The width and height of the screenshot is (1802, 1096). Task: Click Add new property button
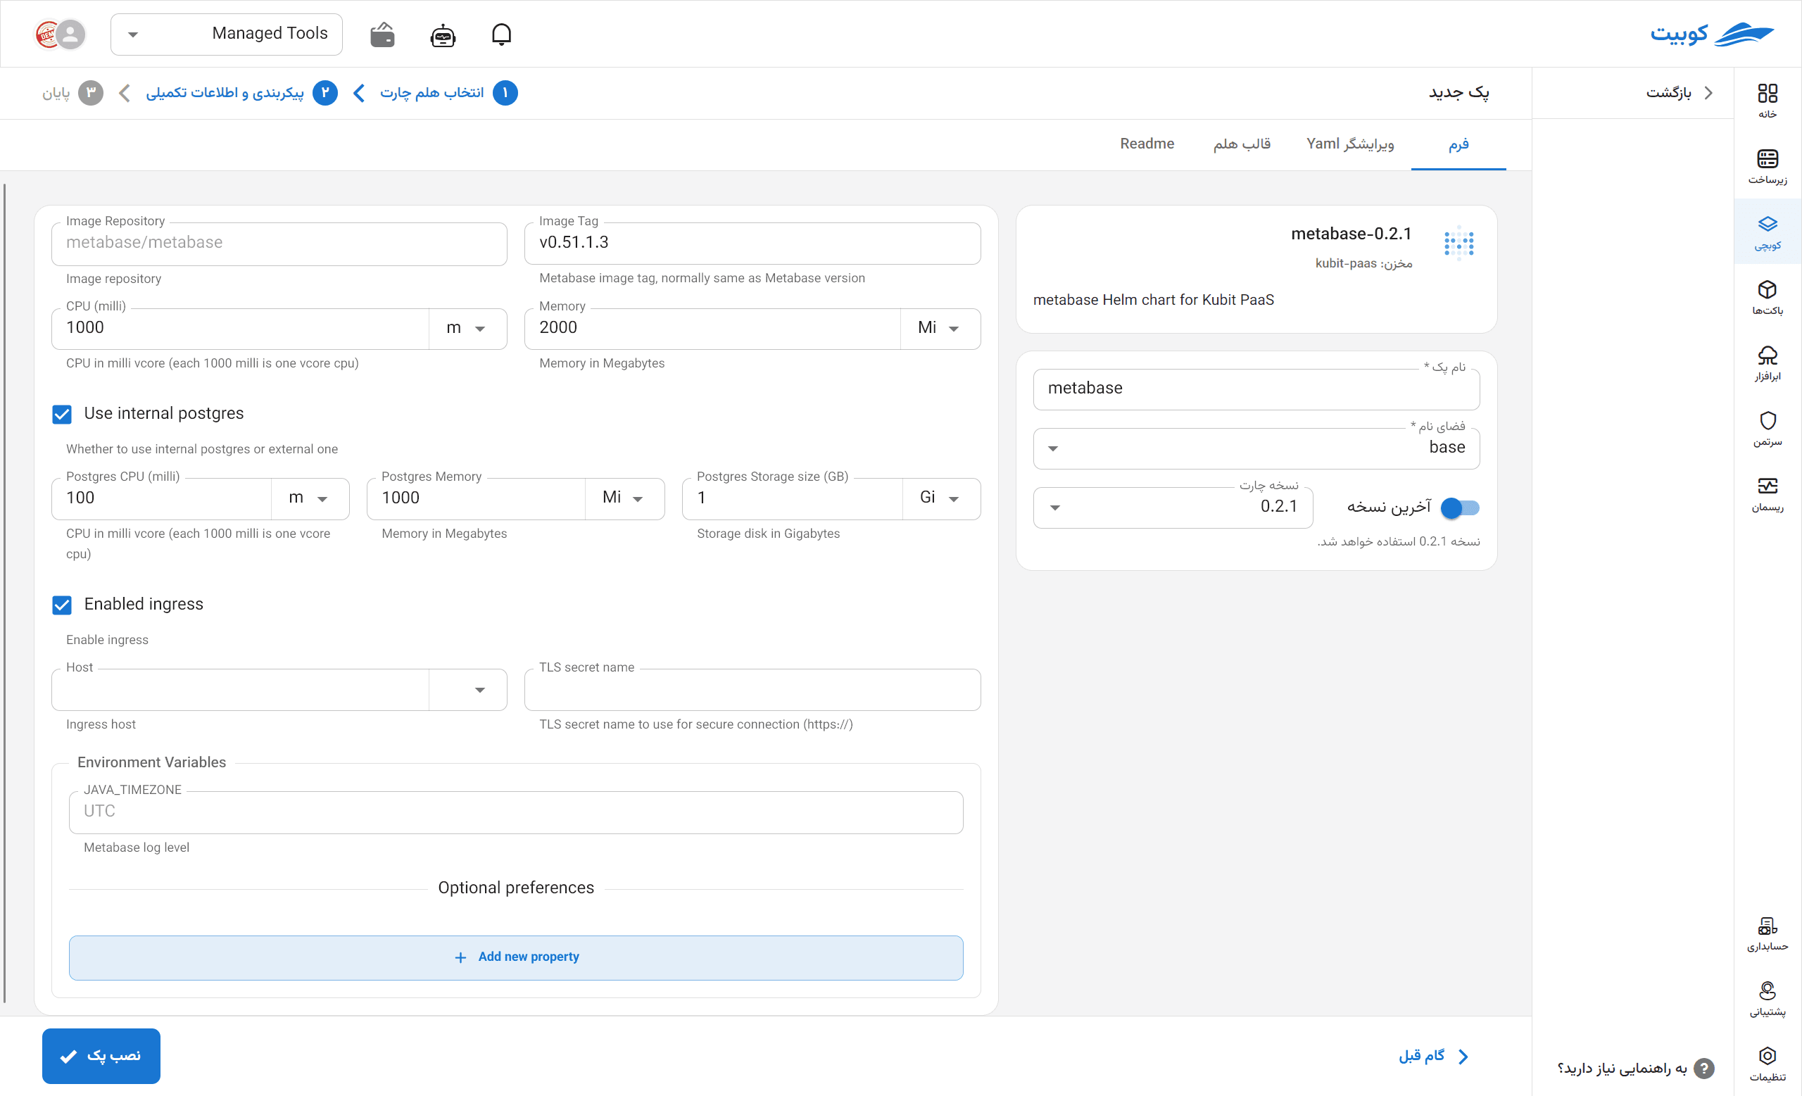(515, 957)
